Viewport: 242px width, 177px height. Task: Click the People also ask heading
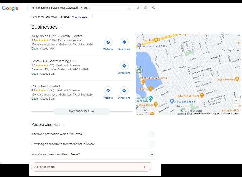(46, 124)
